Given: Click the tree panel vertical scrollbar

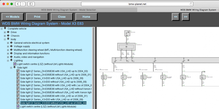Looking at the screenshot, I should pos(93,68).
